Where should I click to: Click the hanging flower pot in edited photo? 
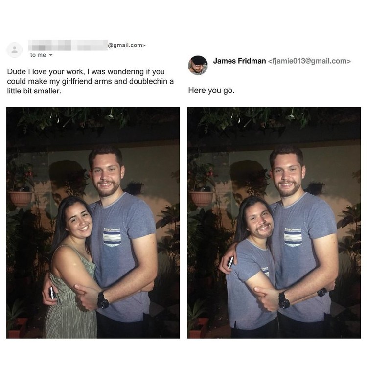(201, 199)
